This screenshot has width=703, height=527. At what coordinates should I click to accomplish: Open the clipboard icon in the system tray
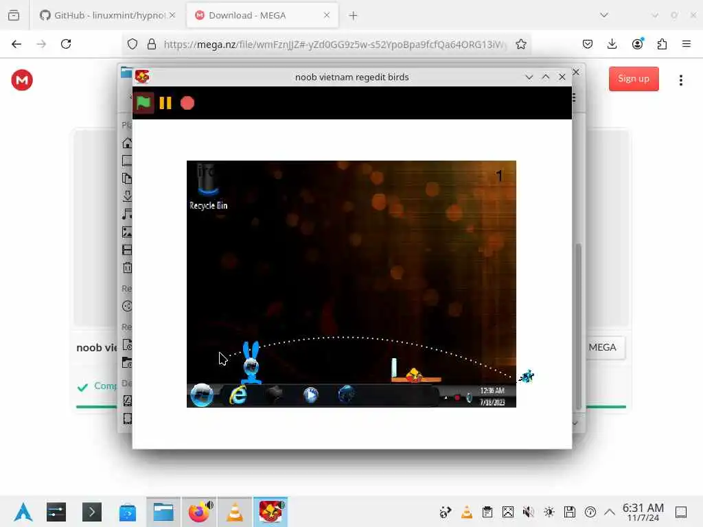click(487, 512)
